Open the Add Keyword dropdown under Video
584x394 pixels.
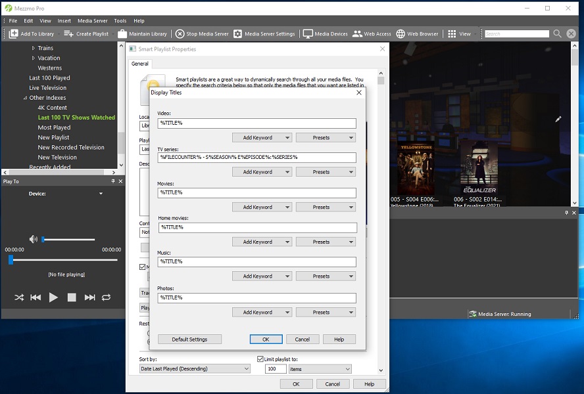click(x=262, y=138)
